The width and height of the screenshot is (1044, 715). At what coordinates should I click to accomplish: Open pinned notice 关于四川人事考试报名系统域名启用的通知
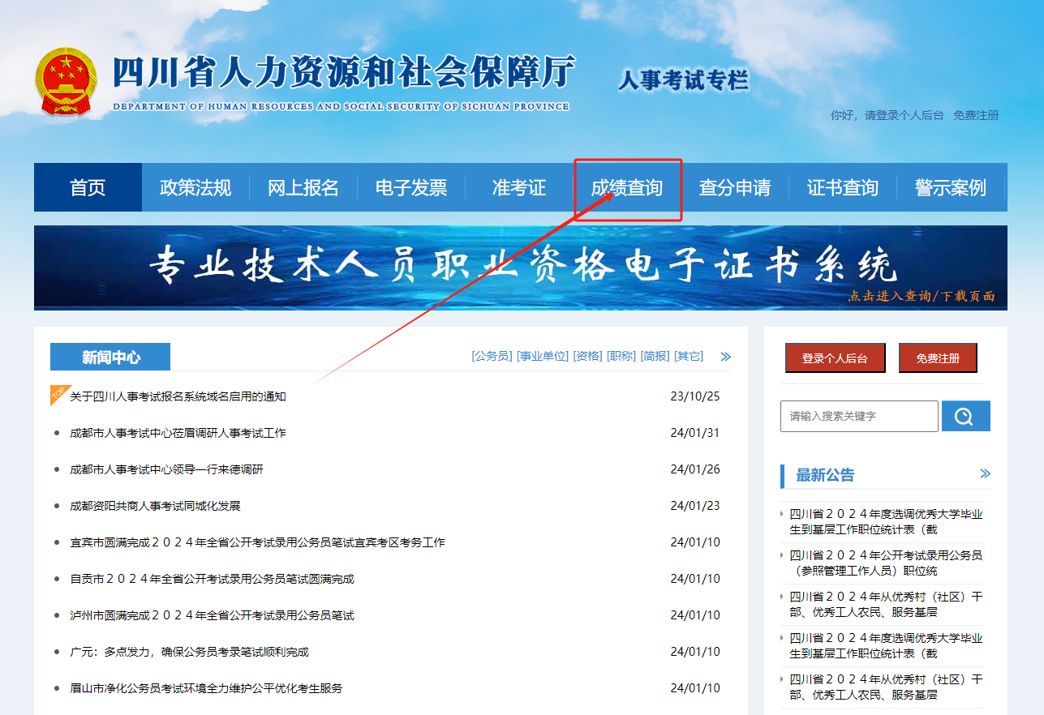pos(178,396)
